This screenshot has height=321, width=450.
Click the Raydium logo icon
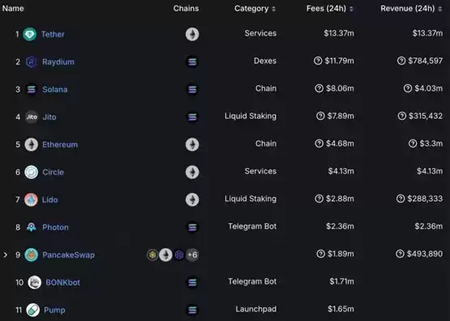pyautogui.click(x=32, y=61)
